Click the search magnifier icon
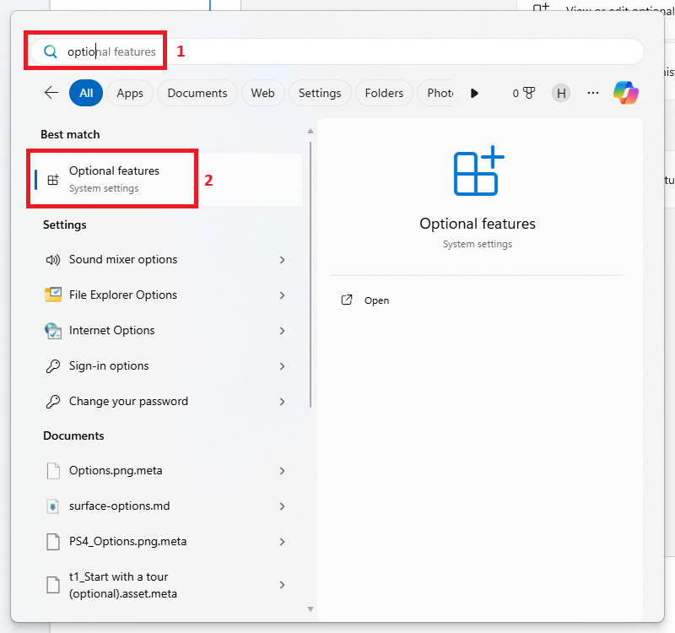675x633 pixels. click(51, 51)
